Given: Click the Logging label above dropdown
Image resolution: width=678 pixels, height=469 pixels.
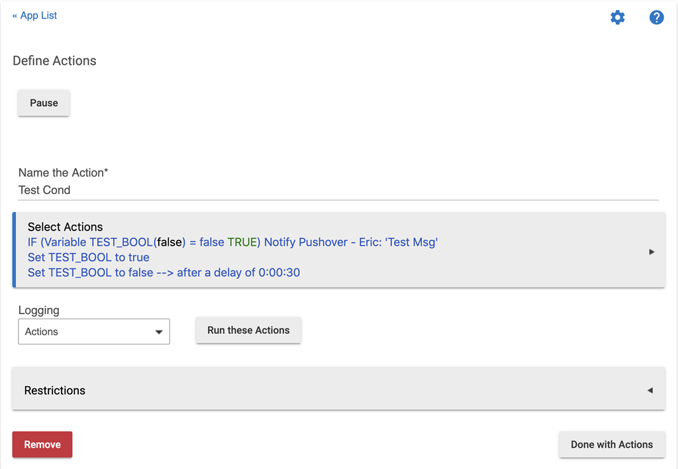Looking at the screenshot, I should point(39,310).
